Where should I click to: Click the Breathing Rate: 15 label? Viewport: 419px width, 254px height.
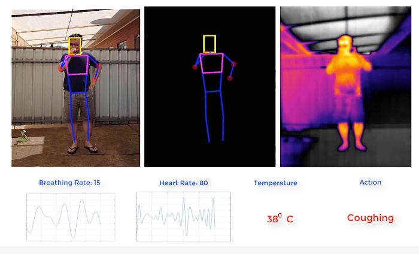69,183
